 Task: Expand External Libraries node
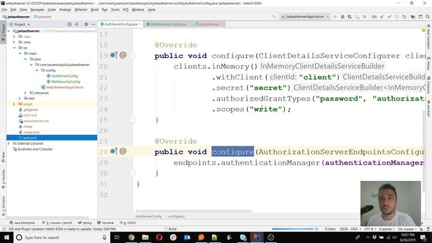pos(9,144)
